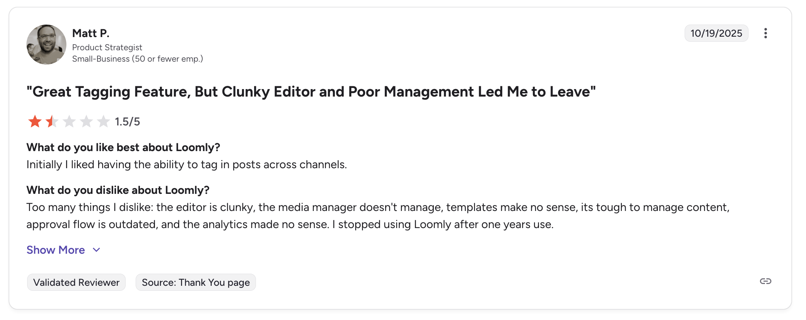Select the third empty star
Viewport: 806px width, 320px height.
click(x=69, y=121)
